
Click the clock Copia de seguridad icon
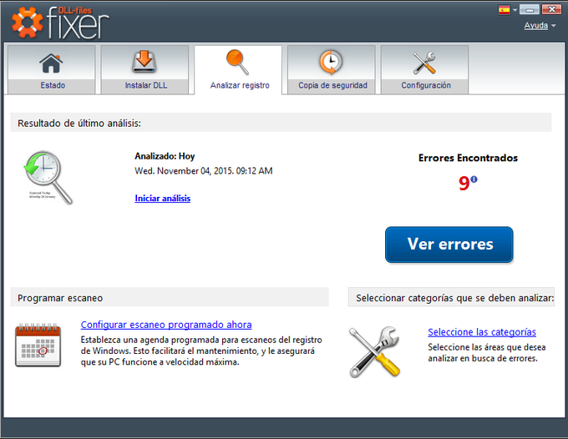coord(331,62)
